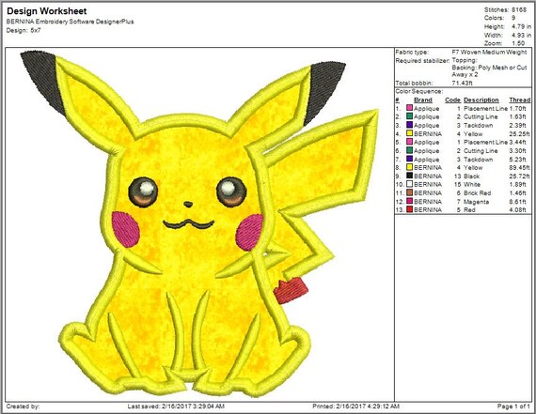Click the black thread swatch in row 9
Viewport: 536px width, 414px height.
pos(409,176)
